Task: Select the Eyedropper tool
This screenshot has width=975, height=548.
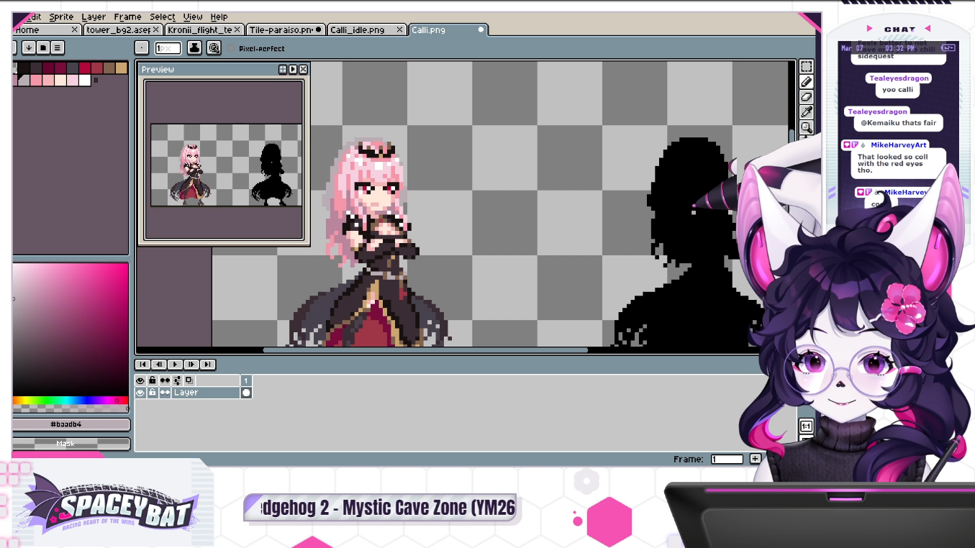Action: [x=807, y=112]
